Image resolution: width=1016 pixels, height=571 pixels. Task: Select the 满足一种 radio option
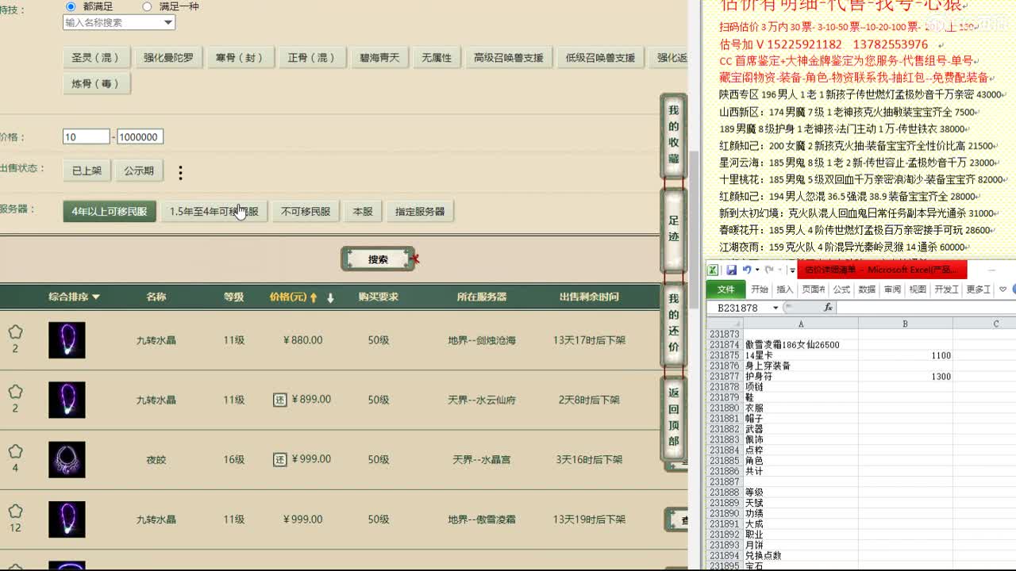click(x=147, y=6)
